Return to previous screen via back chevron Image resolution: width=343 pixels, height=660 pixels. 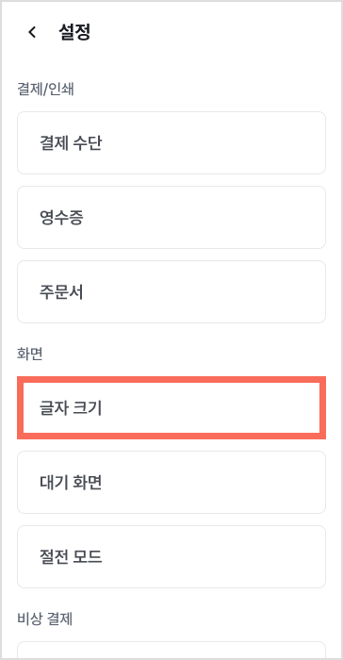(x=32, y=32)
